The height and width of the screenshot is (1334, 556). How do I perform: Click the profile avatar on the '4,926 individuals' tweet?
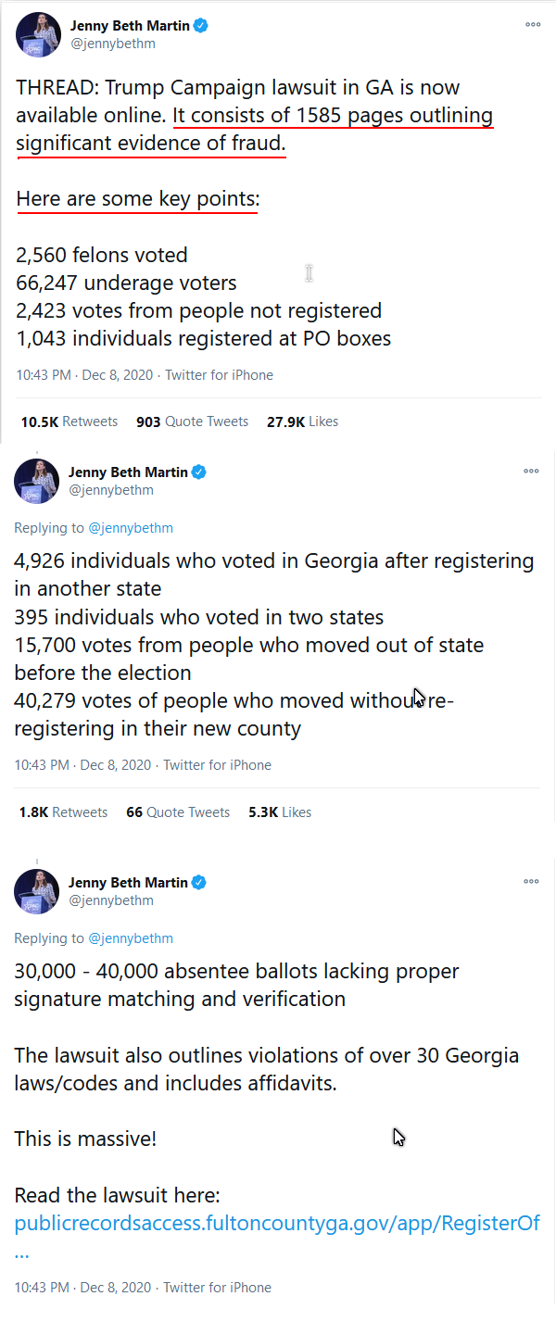pos(36,481)
